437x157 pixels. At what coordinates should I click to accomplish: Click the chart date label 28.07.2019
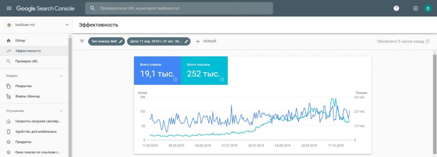256,146
